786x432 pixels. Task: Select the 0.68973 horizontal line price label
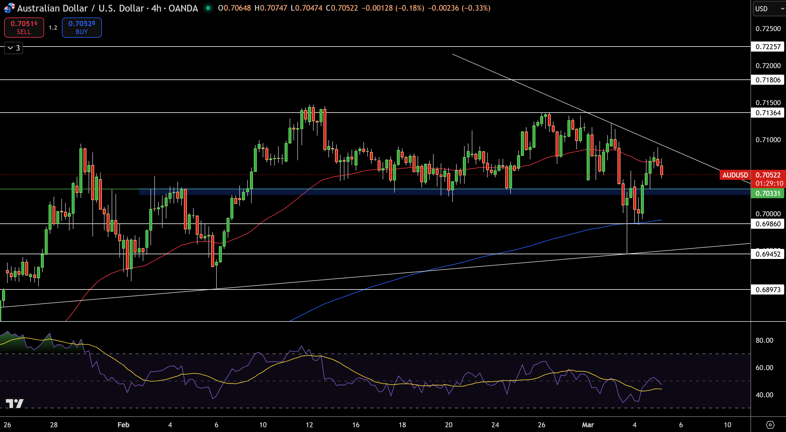(768, 289)
